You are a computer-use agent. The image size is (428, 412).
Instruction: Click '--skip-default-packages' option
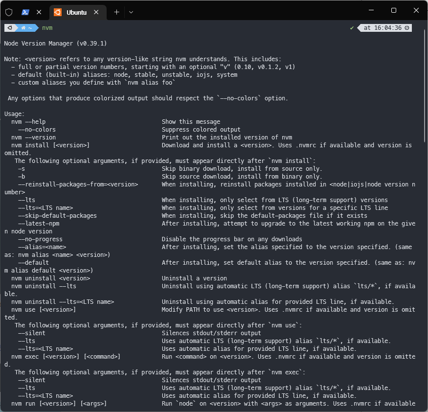57,216
